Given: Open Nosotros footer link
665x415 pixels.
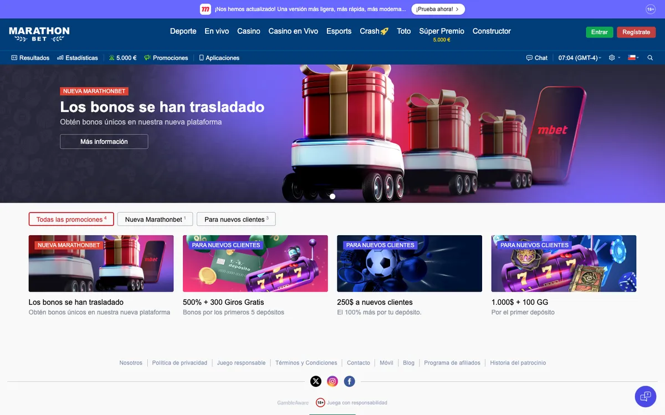Looking at the screenshot, I should coord(131,363).
